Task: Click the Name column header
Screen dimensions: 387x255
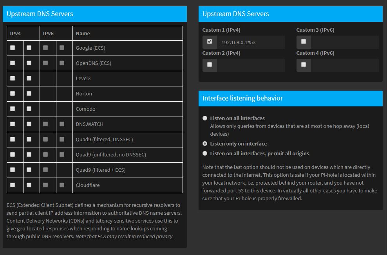Action: coord(128,33)
